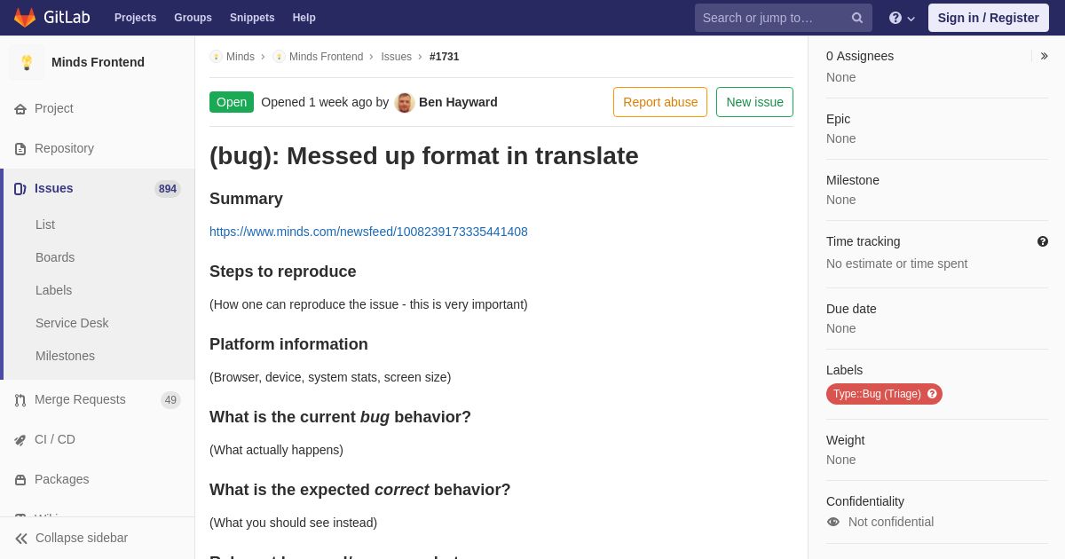This screenshot has height=559, width=1065.
Task: Click help icon on Type::Bug label
Action: pos(932,394)
